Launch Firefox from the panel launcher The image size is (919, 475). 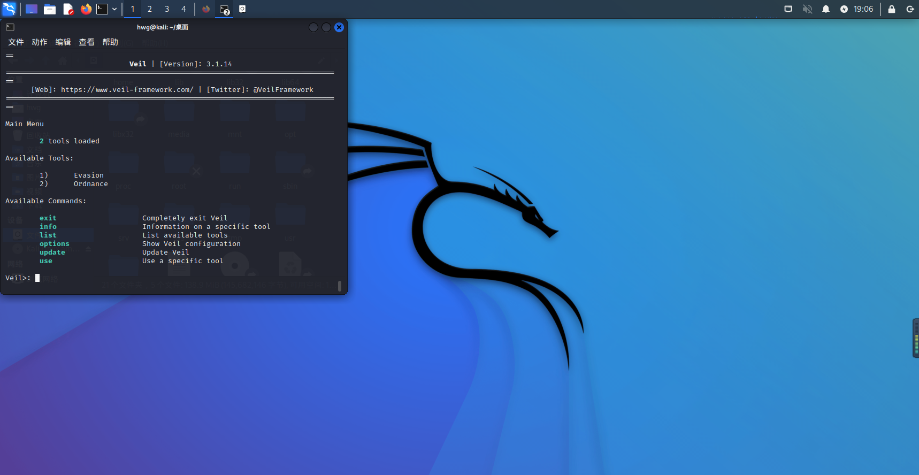86,9
